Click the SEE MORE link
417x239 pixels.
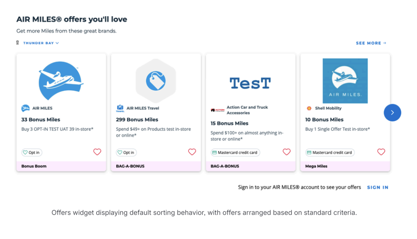click(x=371, y=43)
